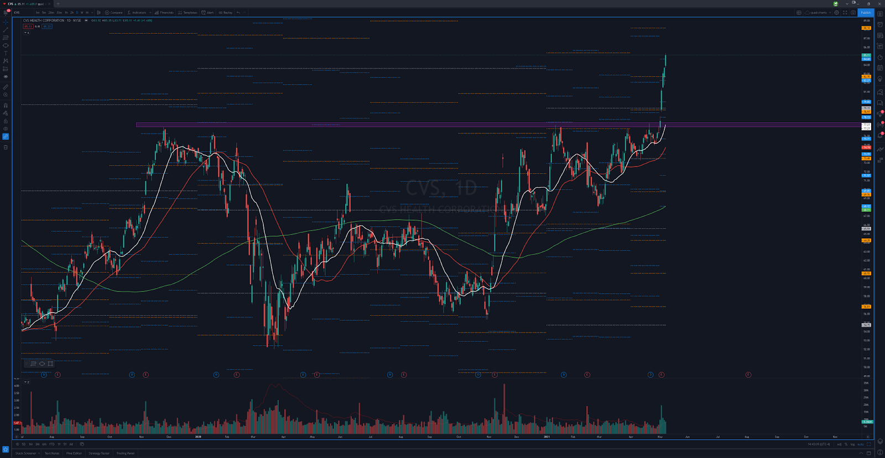Open the public chats panel
This screenshot has height=458, width=885.
click(x=880, y=92)
